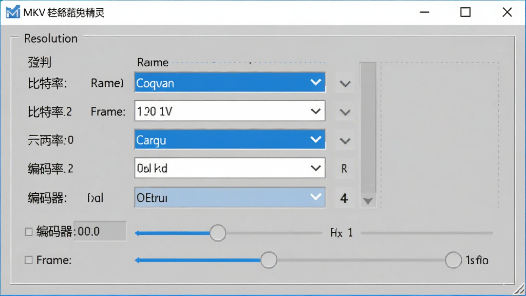Viewport: 526px width, 296px height.
Task: Click the MKV app icon in the title bar
Action: point(13,12)
